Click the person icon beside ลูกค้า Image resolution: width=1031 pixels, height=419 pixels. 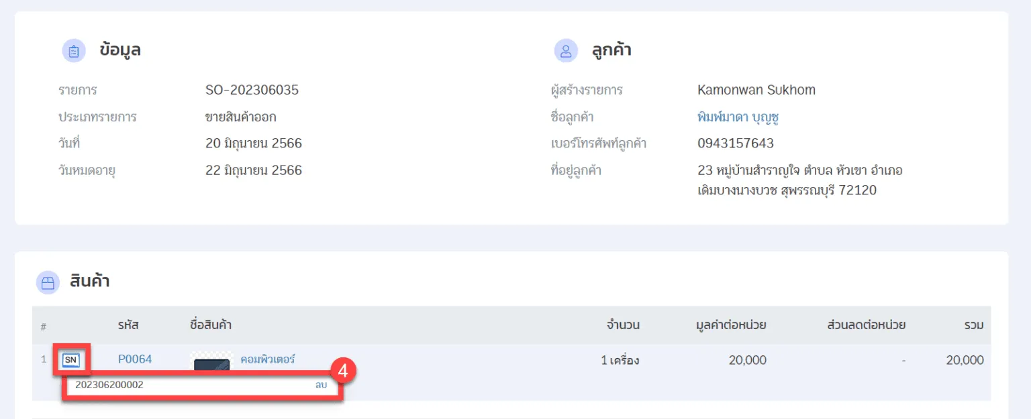[x=566, y=50]
